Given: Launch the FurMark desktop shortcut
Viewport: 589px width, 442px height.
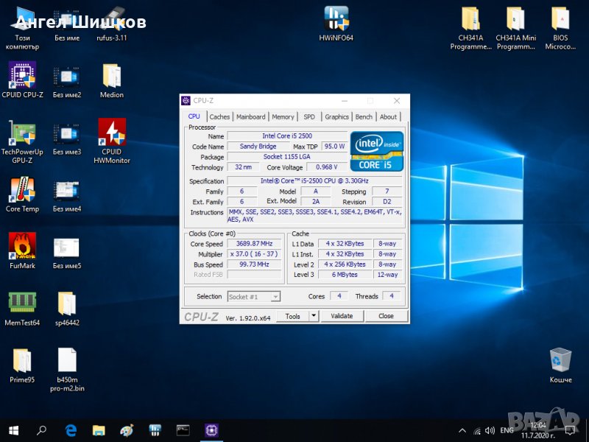Looking at the screenshot, I should click(22, 248).
